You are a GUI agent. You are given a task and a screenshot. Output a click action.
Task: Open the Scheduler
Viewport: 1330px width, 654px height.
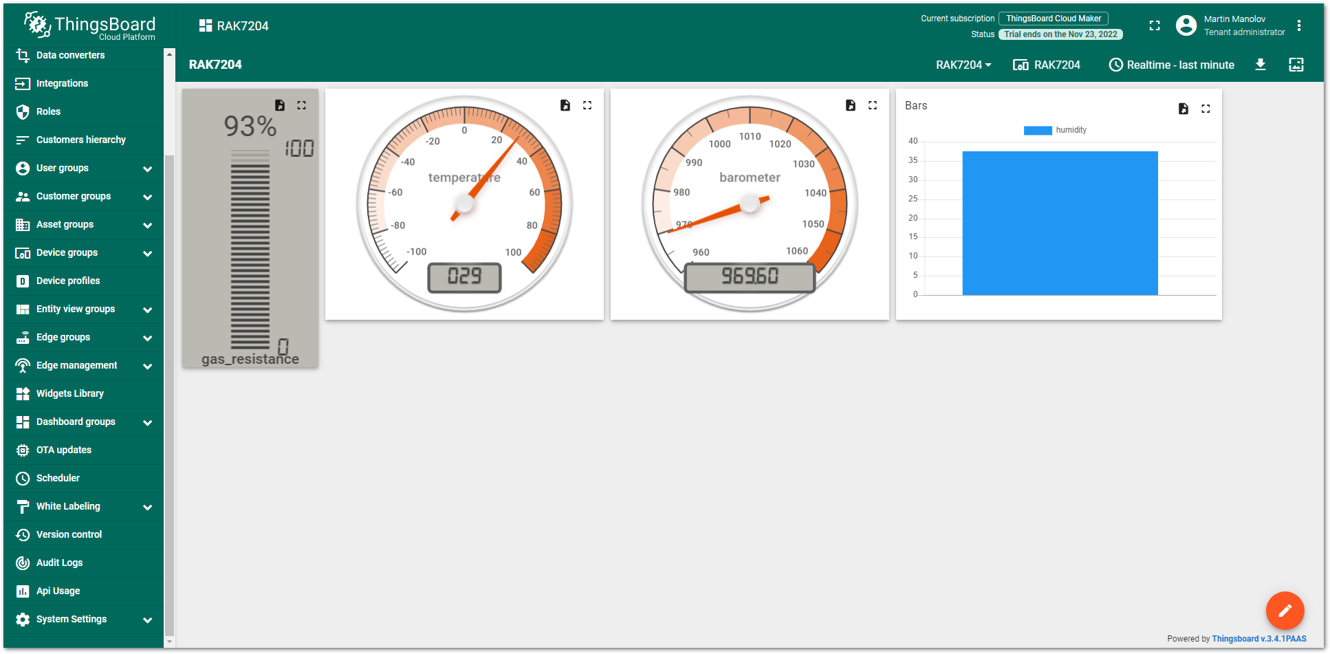(58, 478)
